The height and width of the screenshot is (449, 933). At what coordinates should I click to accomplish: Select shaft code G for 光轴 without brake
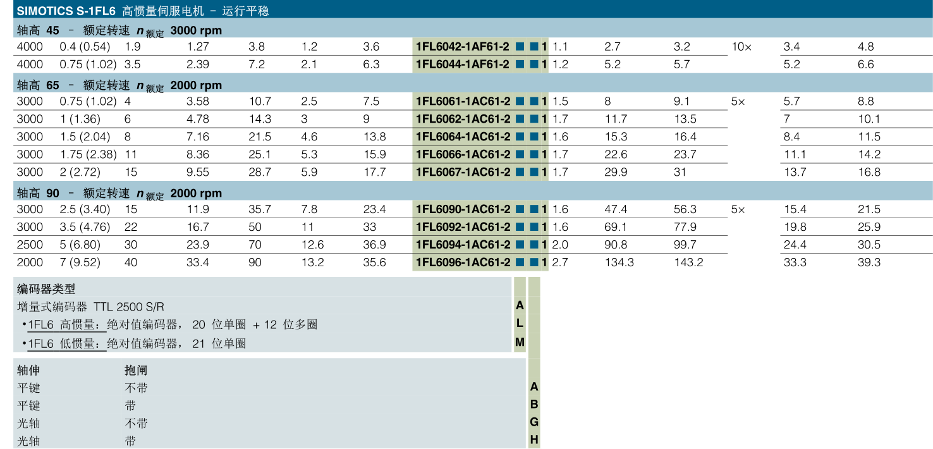(x=534, y=422)
